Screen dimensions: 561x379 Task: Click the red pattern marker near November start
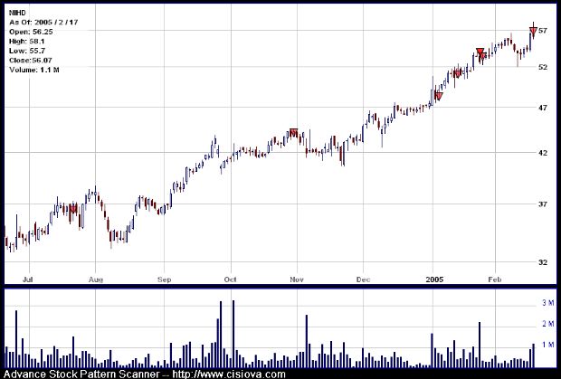(293, 132)
